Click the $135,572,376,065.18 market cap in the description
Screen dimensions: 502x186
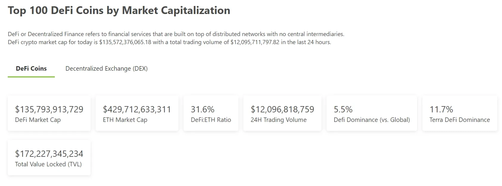[x=125, y=42]
